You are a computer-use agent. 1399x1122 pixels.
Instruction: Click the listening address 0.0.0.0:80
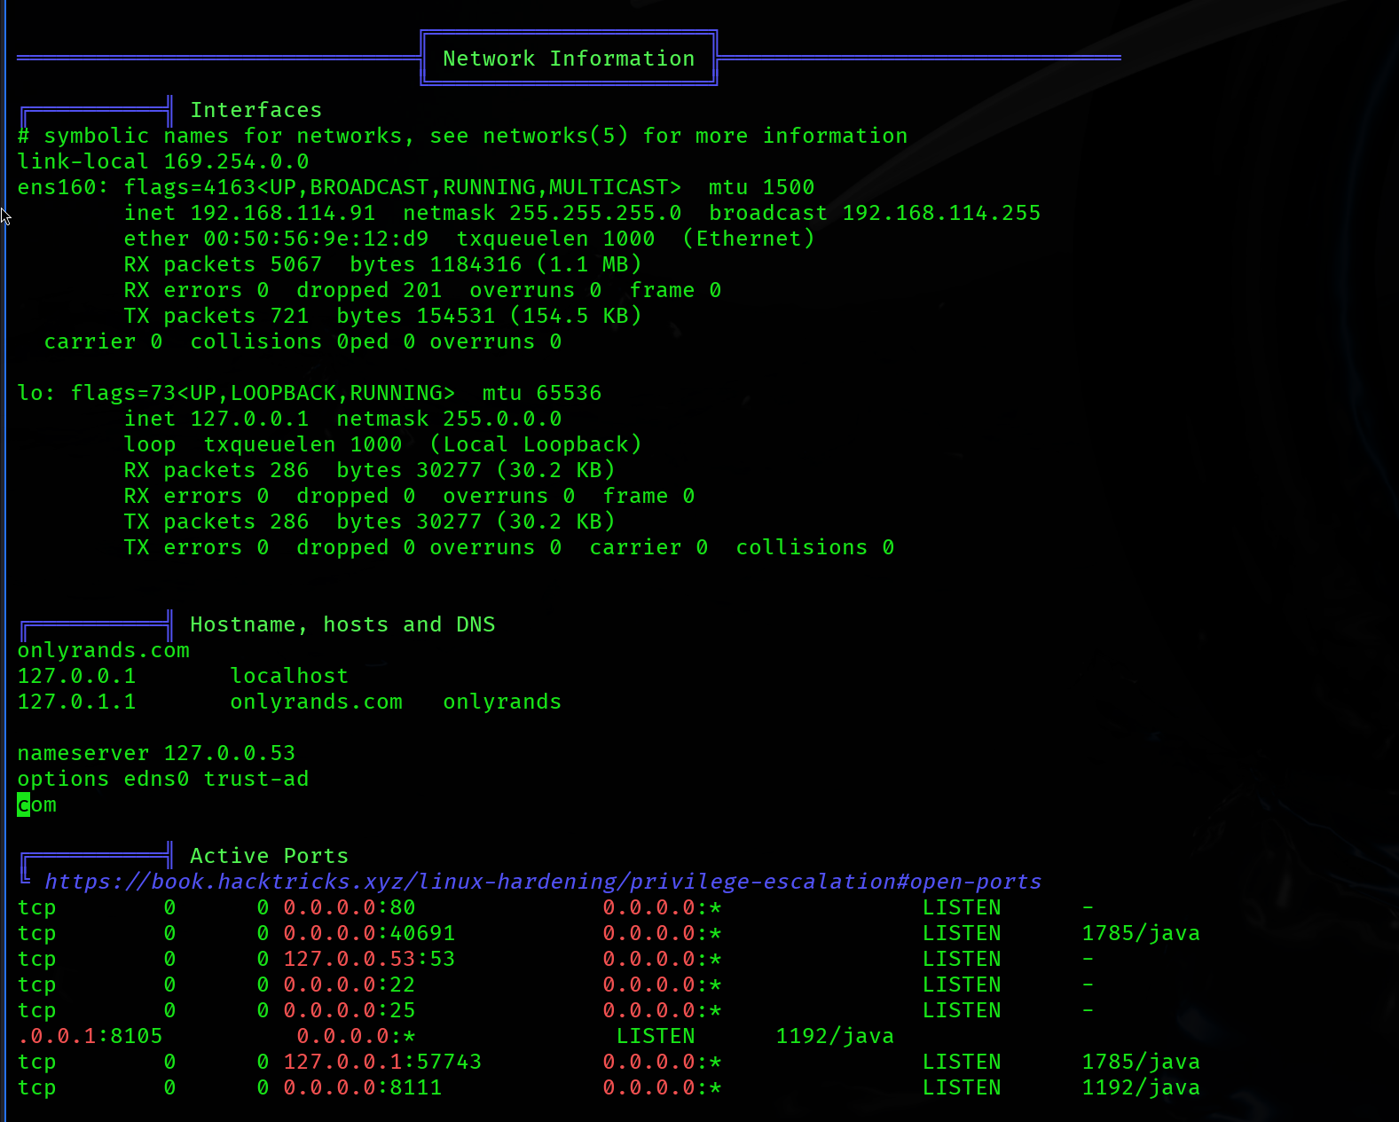pos(350,907)
